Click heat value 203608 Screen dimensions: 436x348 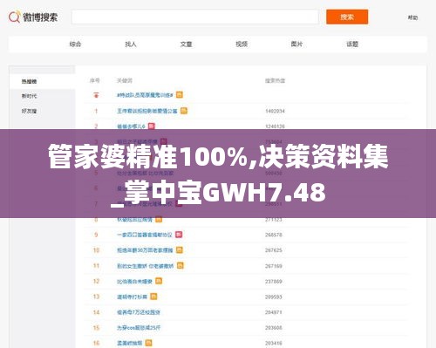[274, 328]
